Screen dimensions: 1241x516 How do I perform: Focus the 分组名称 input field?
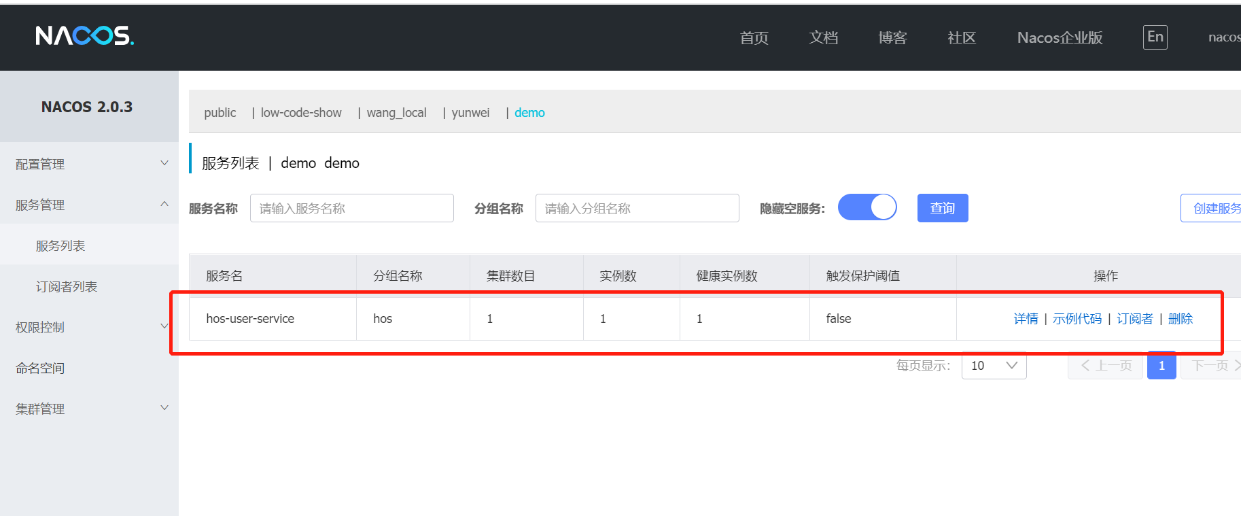(x=637, y=208)
